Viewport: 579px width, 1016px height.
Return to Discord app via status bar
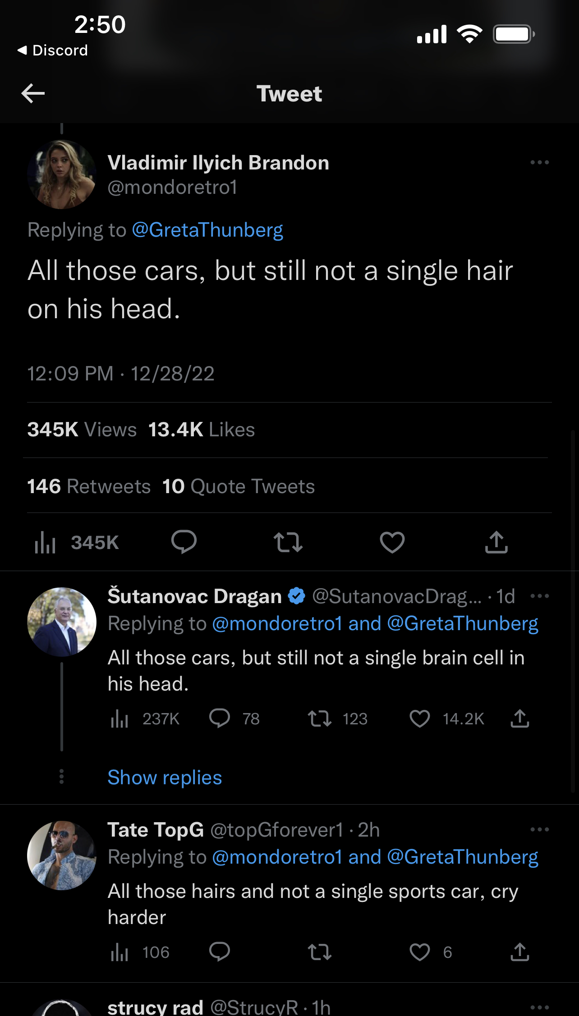tap(53, 50)
